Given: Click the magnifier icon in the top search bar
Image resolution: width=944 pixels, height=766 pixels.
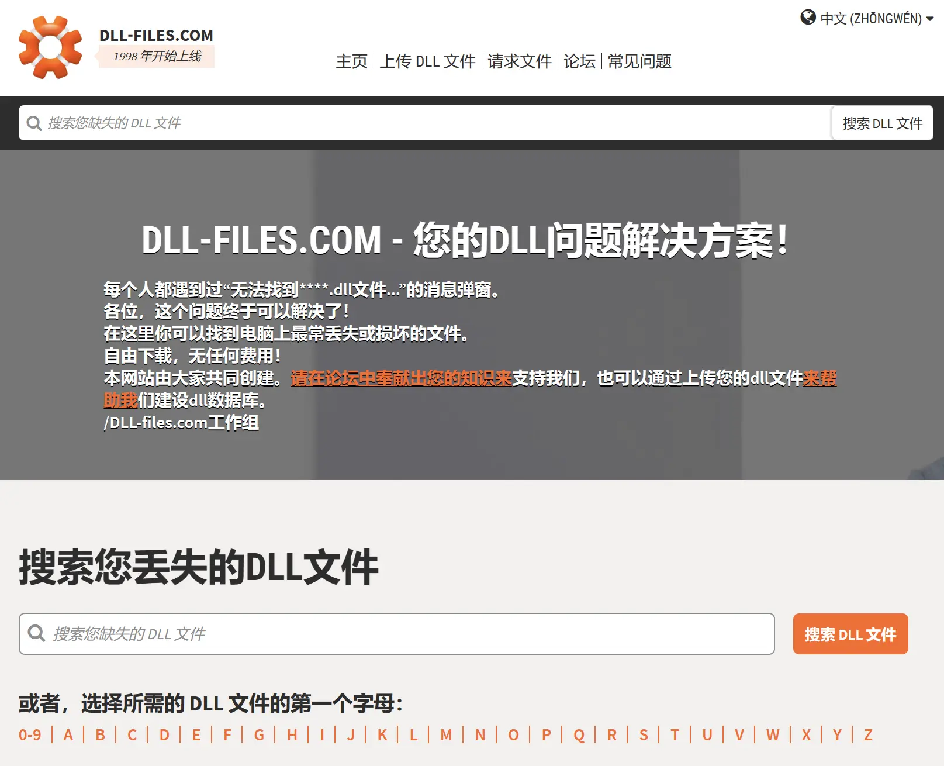Looking at the screenshot, I should 34,123.
